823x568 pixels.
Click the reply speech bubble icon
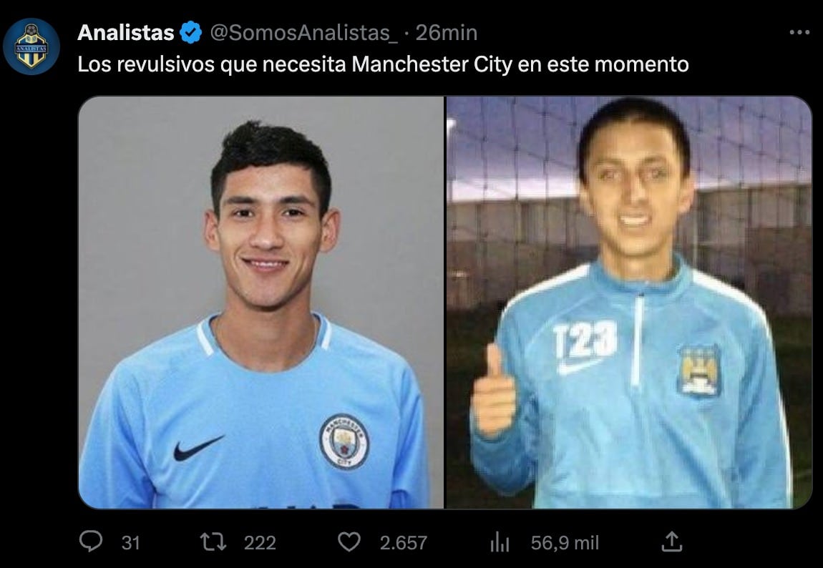pyautogui.click(x=91, y=542)
